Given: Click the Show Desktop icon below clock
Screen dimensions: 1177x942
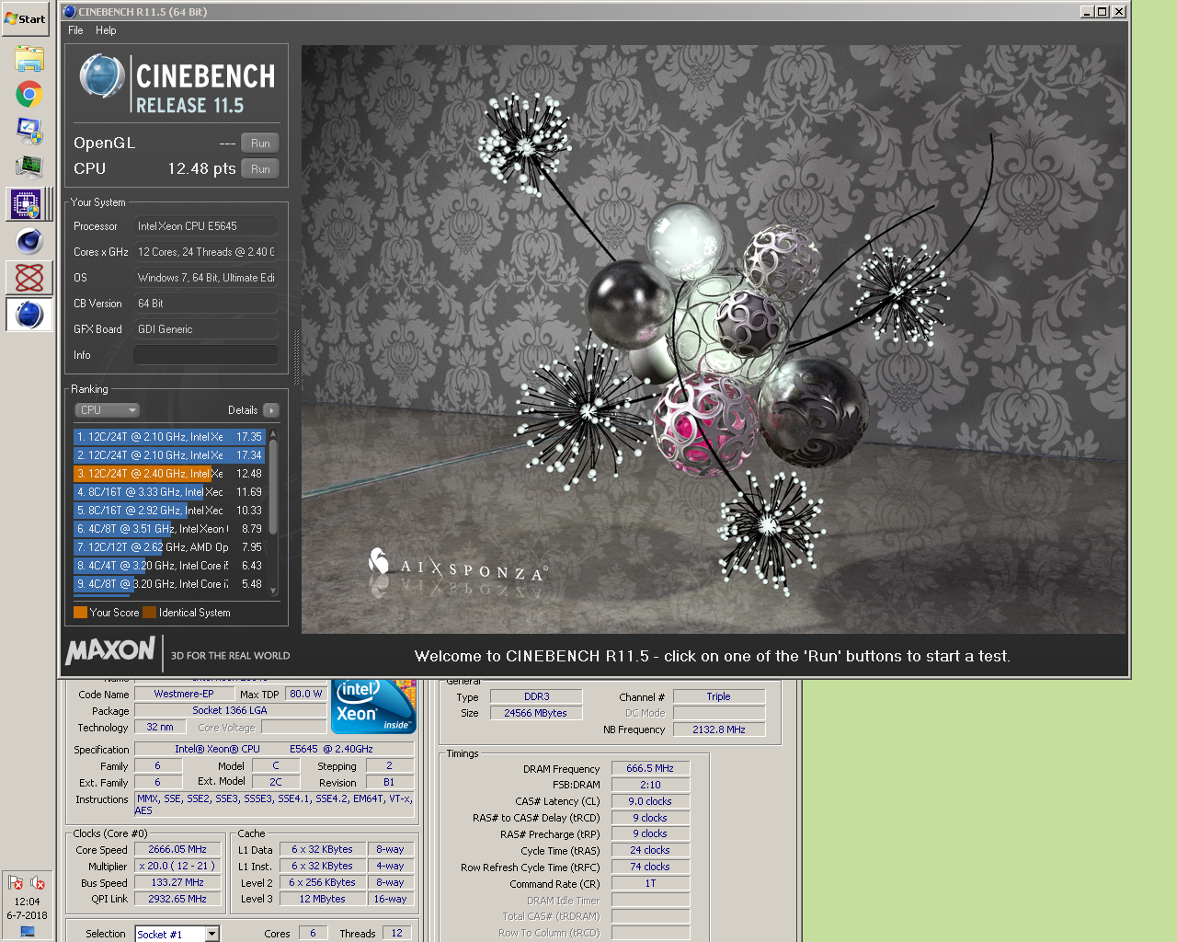Looking at the screenshot, I should (x=28, y=932).
